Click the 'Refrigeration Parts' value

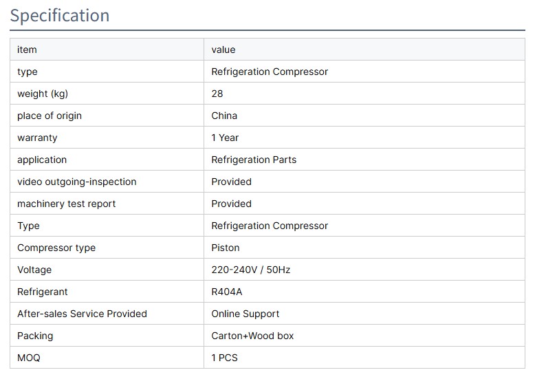click(x=254, y=160)
